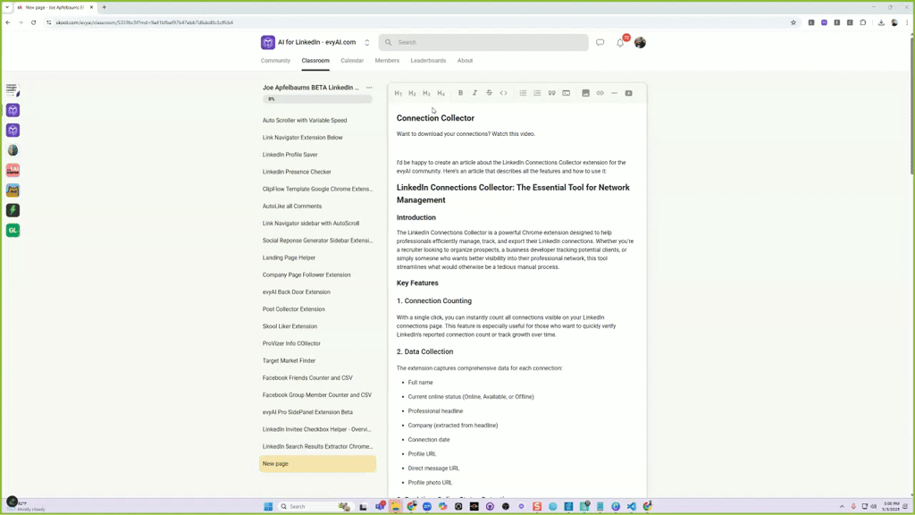This screenshot has width=915, height=515.
Task: Apply Heading 1 format in editor toolbar
Action: point(398,93)
